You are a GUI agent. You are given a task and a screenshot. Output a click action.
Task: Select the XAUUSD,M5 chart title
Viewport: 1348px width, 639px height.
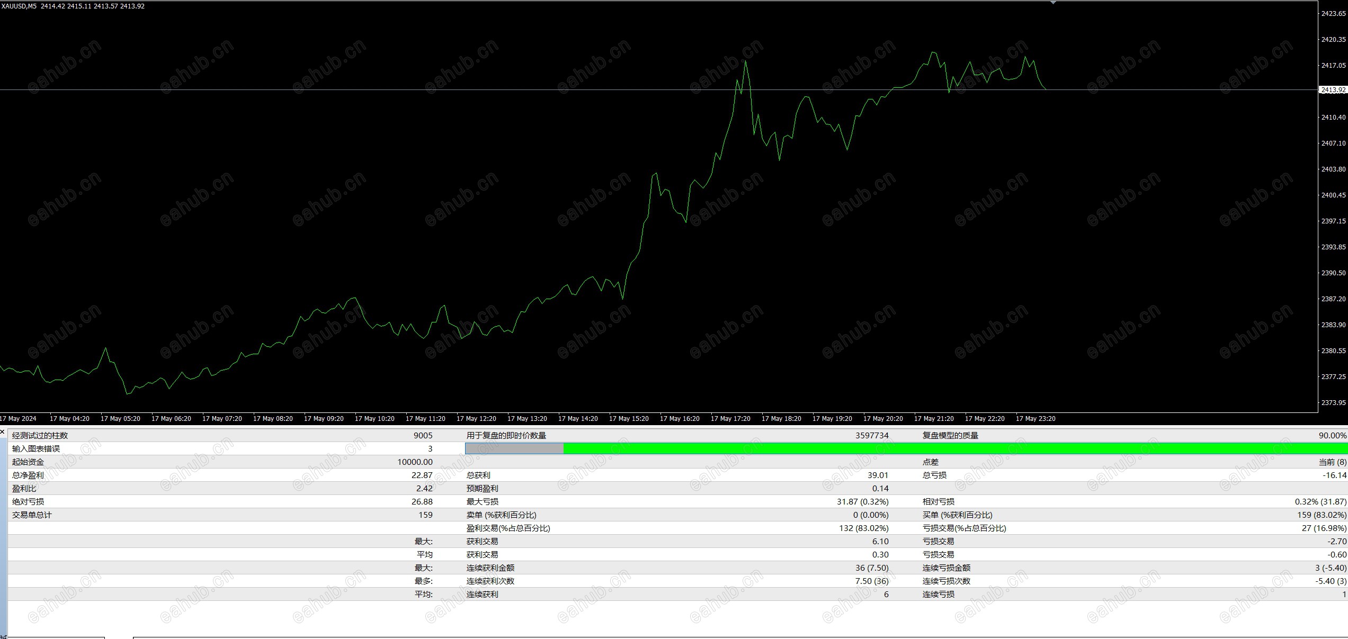pyautogui.click(x=19, y=6)
